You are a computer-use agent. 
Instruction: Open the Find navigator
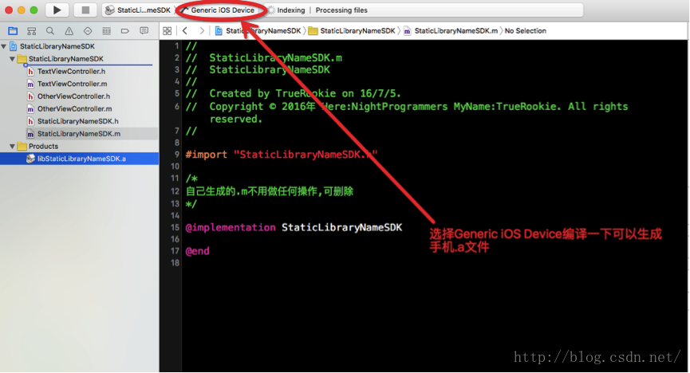[50, 31]
